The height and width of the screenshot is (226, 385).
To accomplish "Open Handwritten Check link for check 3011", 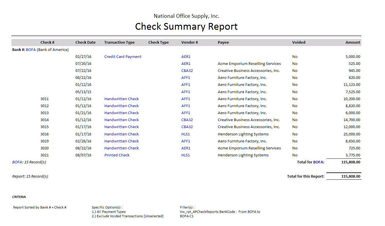I will pyautogui.click(x=121, y=99).
